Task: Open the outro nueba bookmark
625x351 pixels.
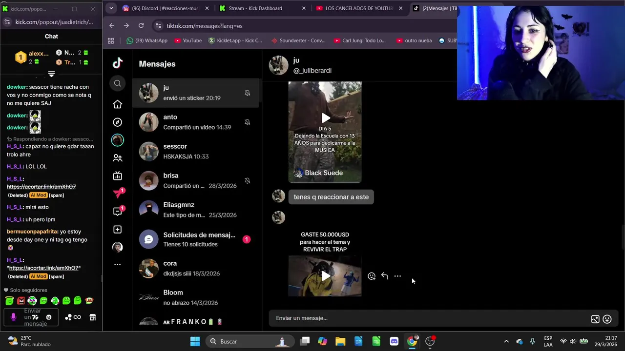Action: tap(414, 40)
